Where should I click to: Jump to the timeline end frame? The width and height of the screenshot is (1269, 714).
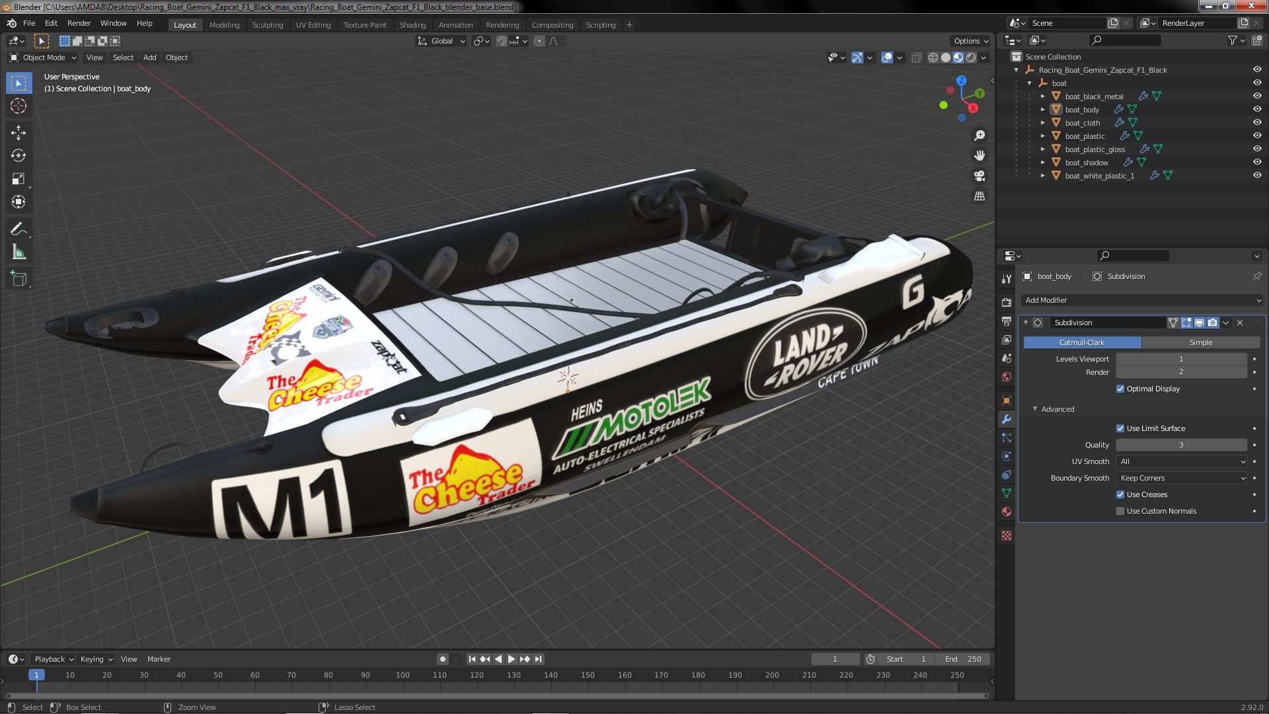coord(539,659)
